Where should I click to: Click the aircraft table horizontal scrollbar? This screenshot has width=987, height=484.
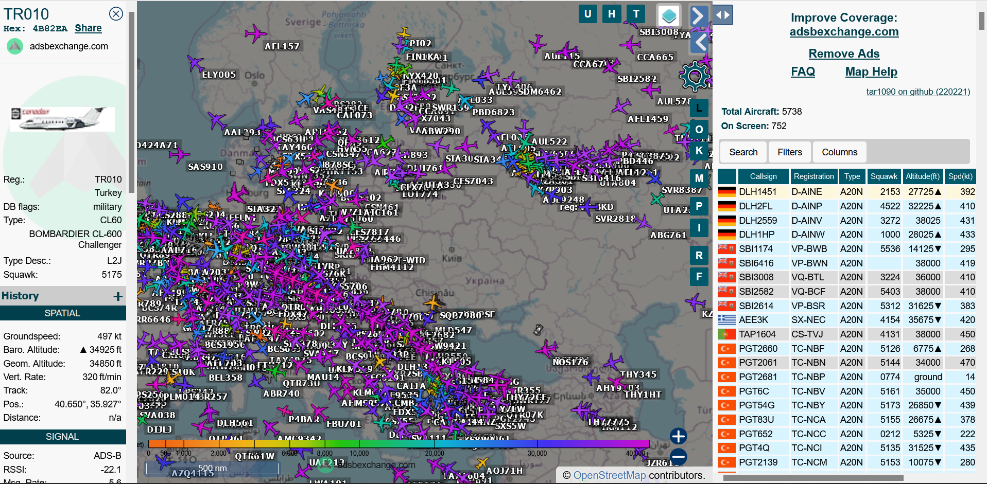(813, 478)
